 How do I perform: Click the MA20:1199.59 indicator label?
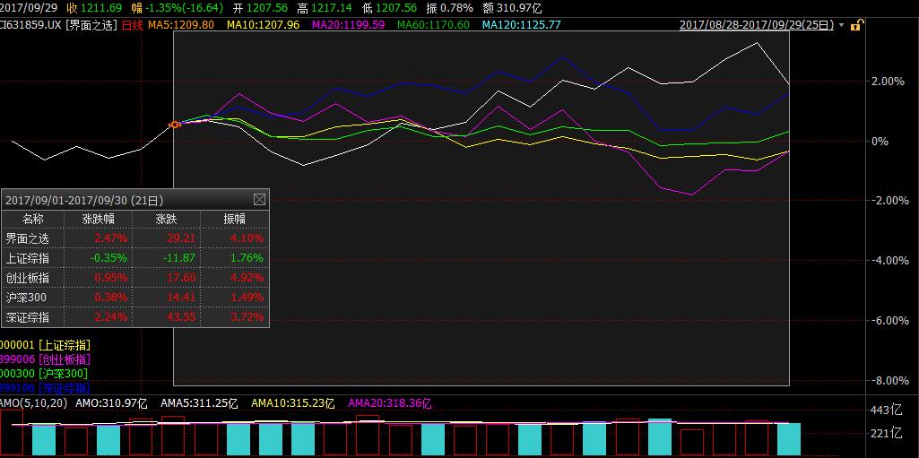[348, 24]
